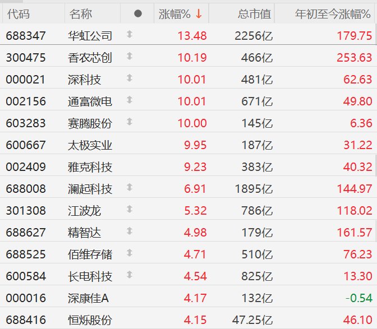377x329 pixels.
Task: Select stock code 300475
Action: pyautogui.click(x=26, y=58)
